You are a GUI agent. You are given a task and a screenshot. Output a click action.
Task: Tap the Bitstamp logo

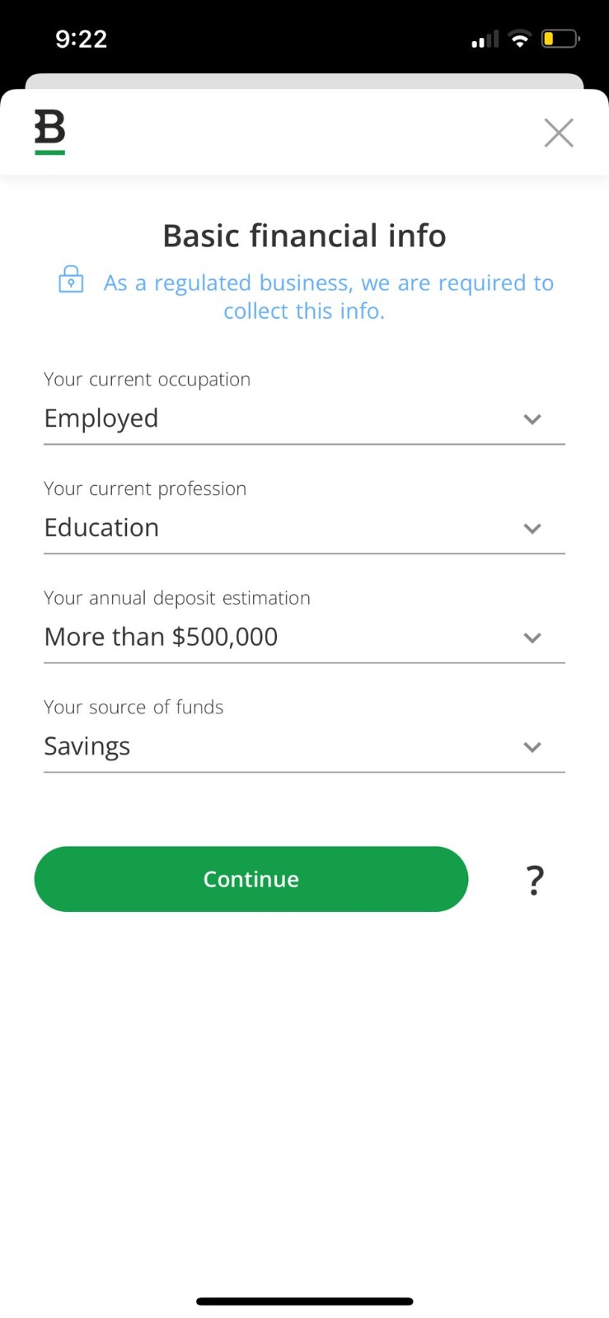click(49, 132)
